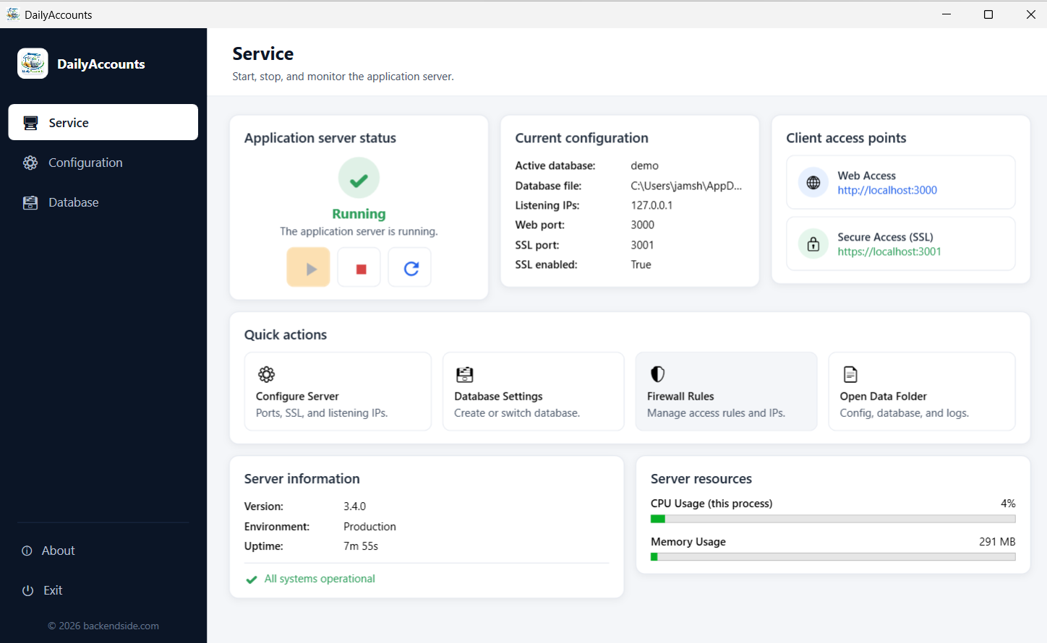Click the 'Running' status text

tap(359, 214)
